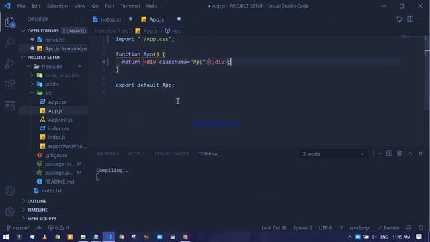The width and height of the screenshot is (430, 242).
Task: Click the Visual Studio Code taskbar icon
Action: coord(109,237)
